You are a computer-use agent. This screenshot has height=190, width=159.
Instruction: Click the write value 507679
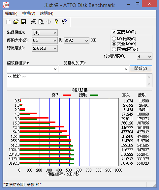(127, 163)
